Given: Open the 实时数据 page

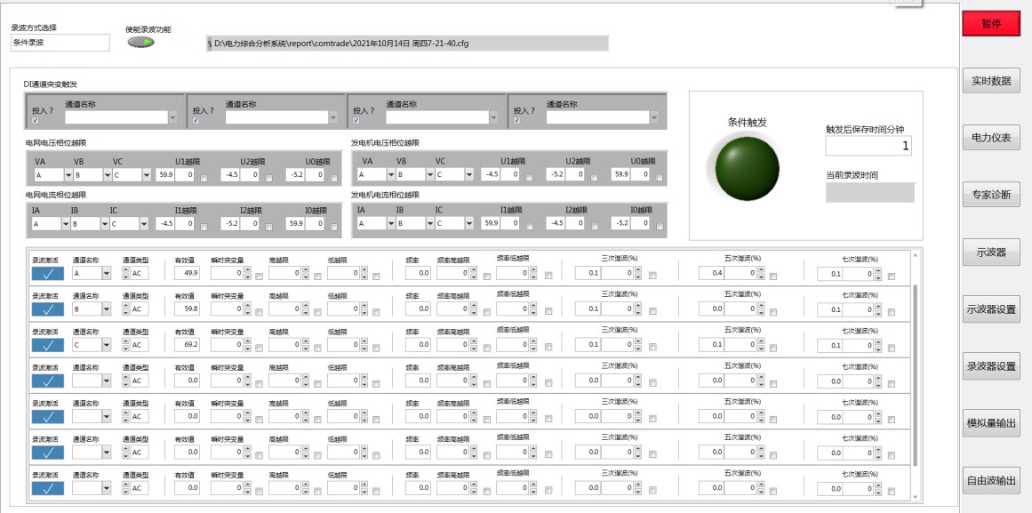Looking at the screenshot, I should click(x=991, y=80).
